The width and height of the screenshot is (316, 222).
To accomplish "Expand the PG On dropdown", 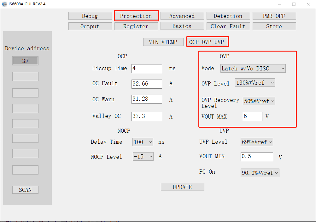I will pos(260,173).
